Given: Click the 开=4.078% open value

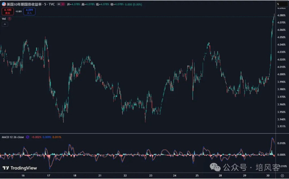Looking at the screenshot, I should pyautogui.click(x=74, y=4).
